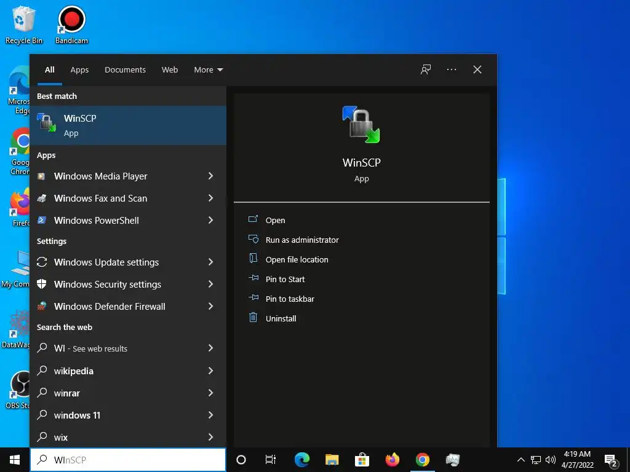
Task: Click the Windows Defender Firewall icon
Action: 41,306
